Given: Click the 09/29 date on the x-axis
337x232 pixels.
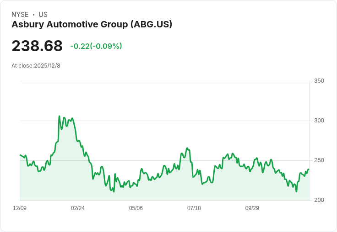Looking at the screenshot, I should 252,208.
